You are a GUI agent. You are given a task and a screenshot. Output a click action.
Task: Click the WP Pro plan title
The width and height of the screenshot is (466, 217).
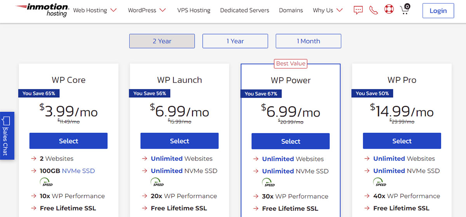click(402, 80)
